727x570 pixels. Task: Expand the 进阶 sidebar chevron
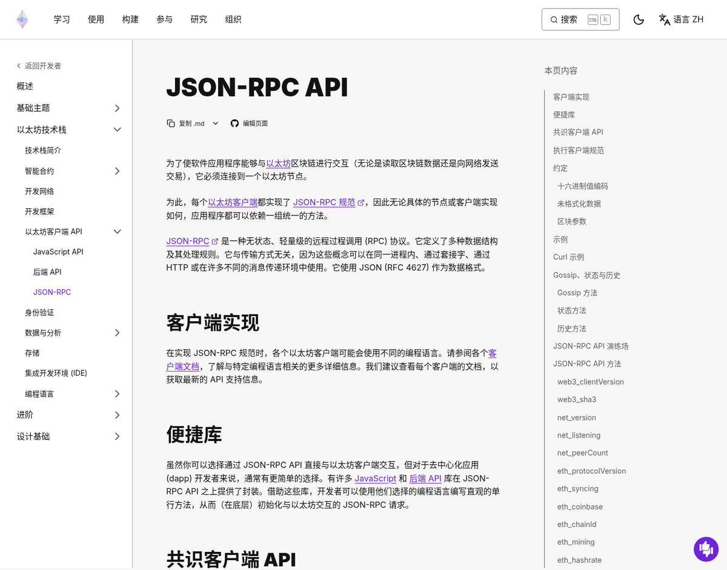pos(118,415)
